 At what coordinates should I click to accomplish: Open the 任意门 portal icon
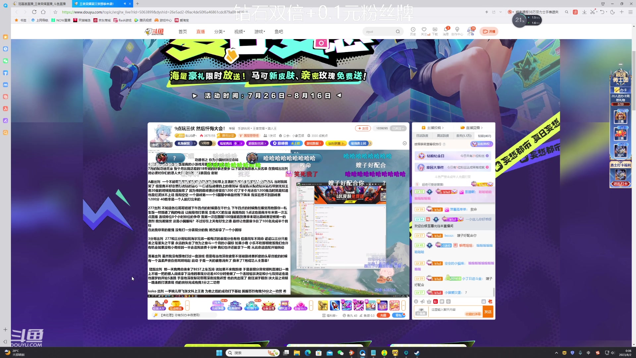252,305
